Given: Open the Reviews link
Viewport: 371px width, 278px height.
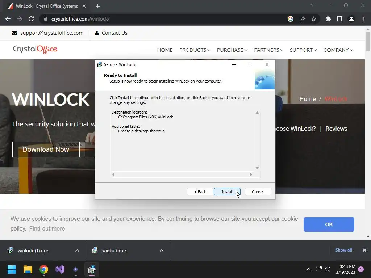Looking at the screenshot, I should [x=336, y=129].
